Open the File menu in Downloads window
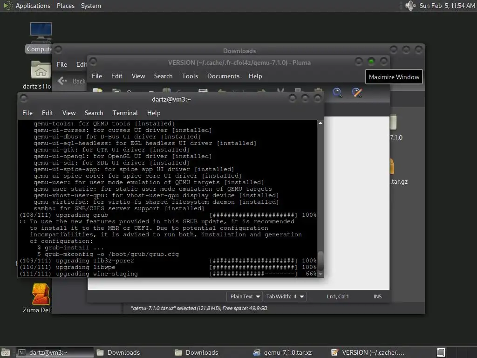Image resolution: width=477 pixels, height=358 pixels. pos(62,64)
